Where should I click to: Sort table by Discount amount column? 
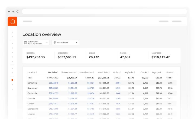[x=69, y=72]
